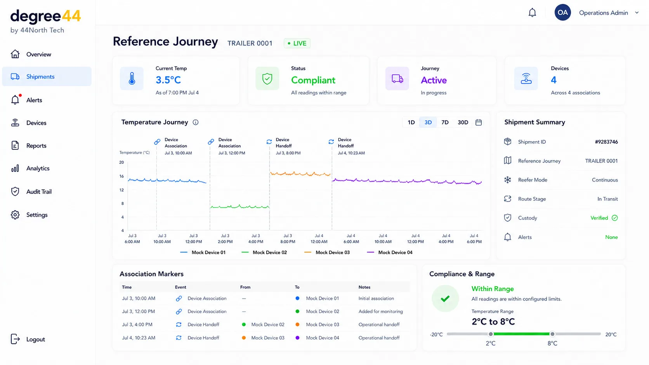Adjust the 8°C upper range slider handle
The image size is (649, 365).
(552, 334)
